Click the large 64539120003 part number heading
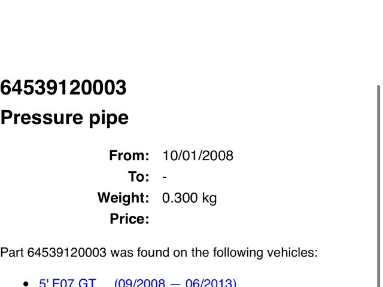 [63, 88]
